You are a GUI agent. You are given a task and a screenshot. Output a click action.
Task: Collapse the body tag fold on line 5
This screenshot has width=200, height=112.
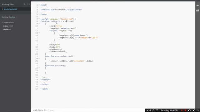pos(39,14)
